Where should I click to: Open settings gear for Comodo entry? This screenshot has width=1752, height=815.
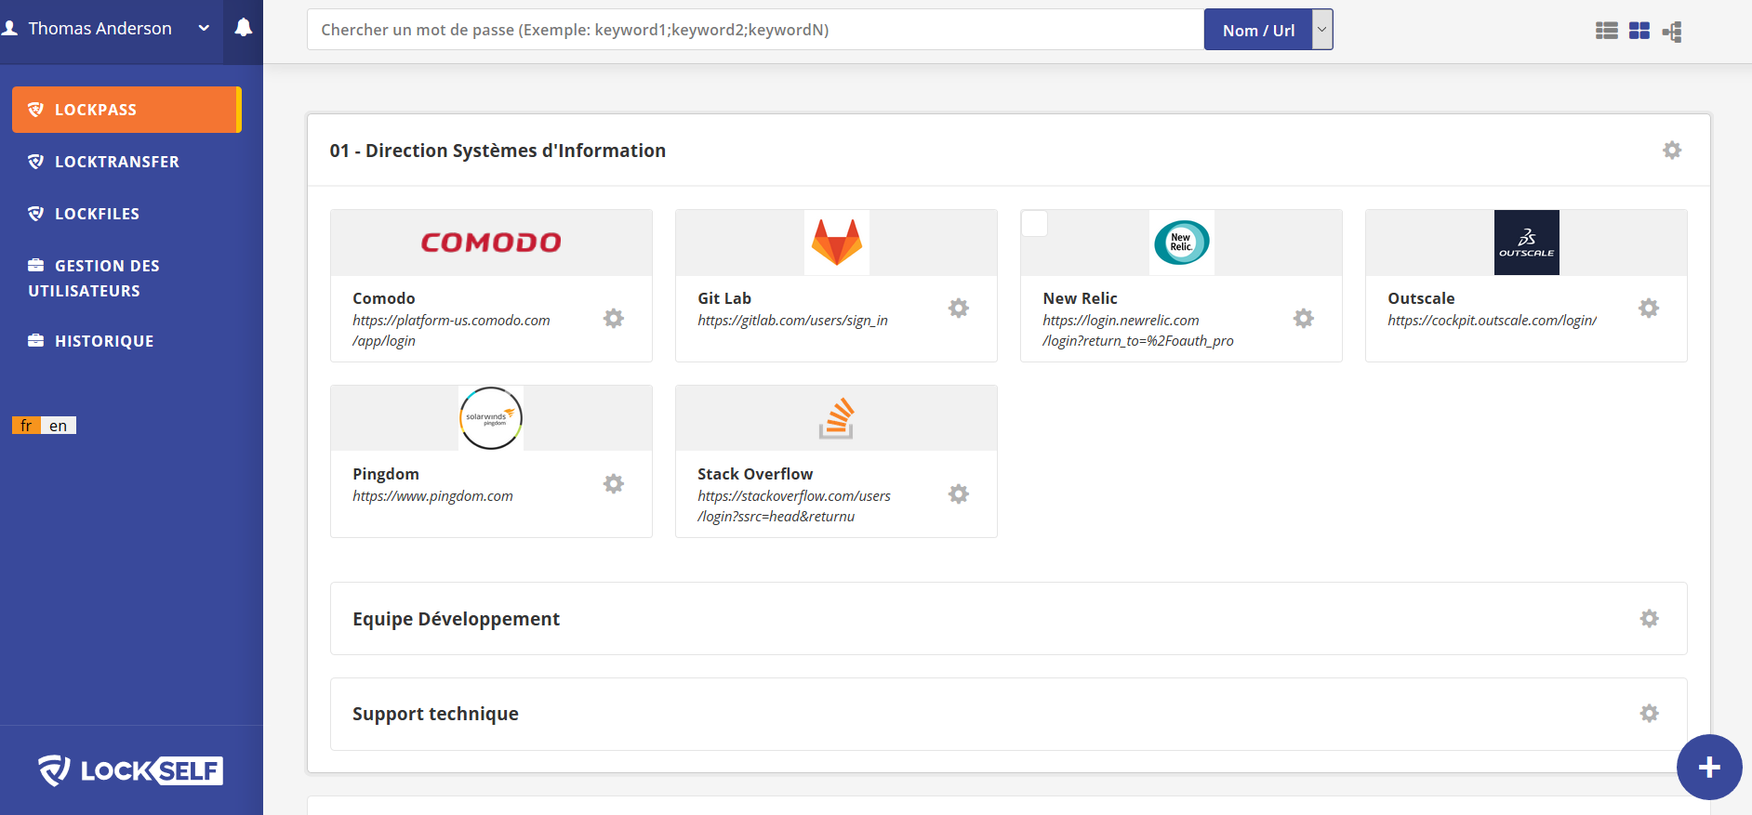(613, 319)
